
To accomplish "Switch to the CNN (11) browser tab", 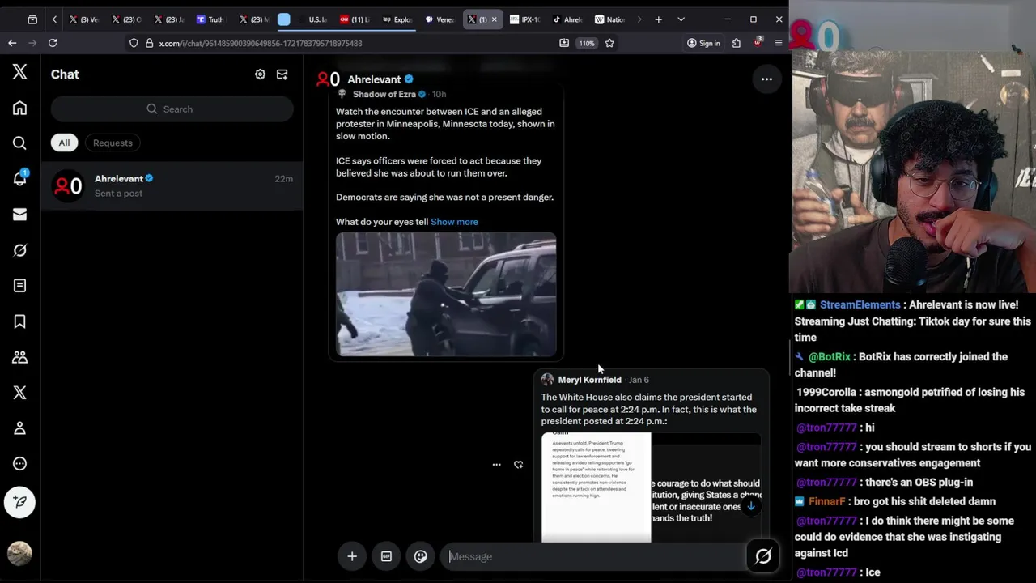I will click(x=355, y=19).
